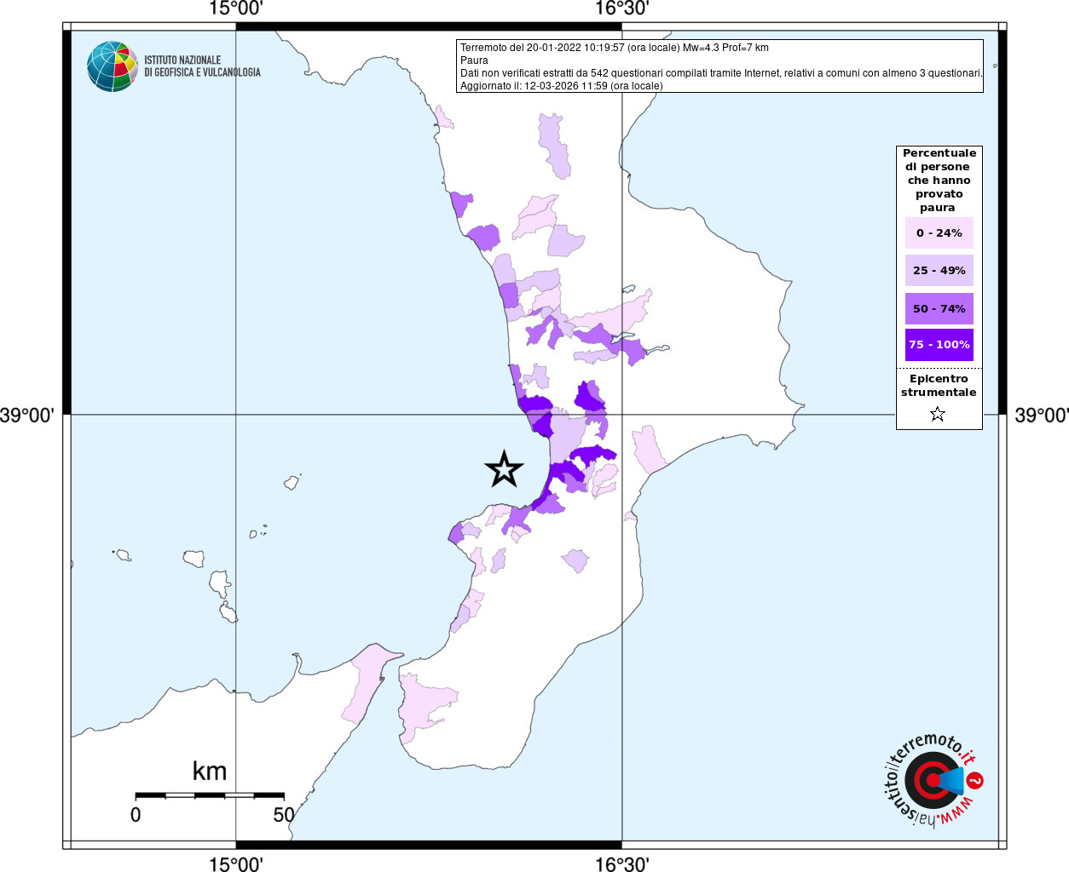Screen dimensions: 1069x872
Task: Click the 'Aggiornato il' update date line
Action: (x=561, y=86)
